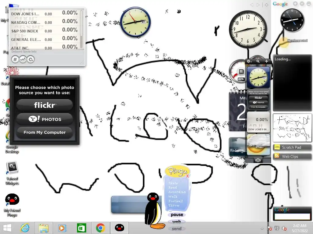Click the Scratch Pad drawing thumbnail

coord(292,128)
